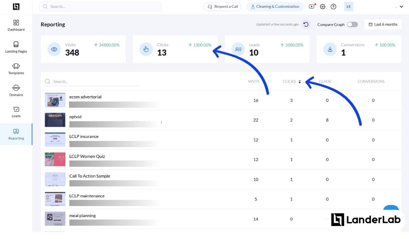Click visits value 22 in optvid row
Image resolution: width=409 pixels, height=239 pixels.
click(256, 120)
